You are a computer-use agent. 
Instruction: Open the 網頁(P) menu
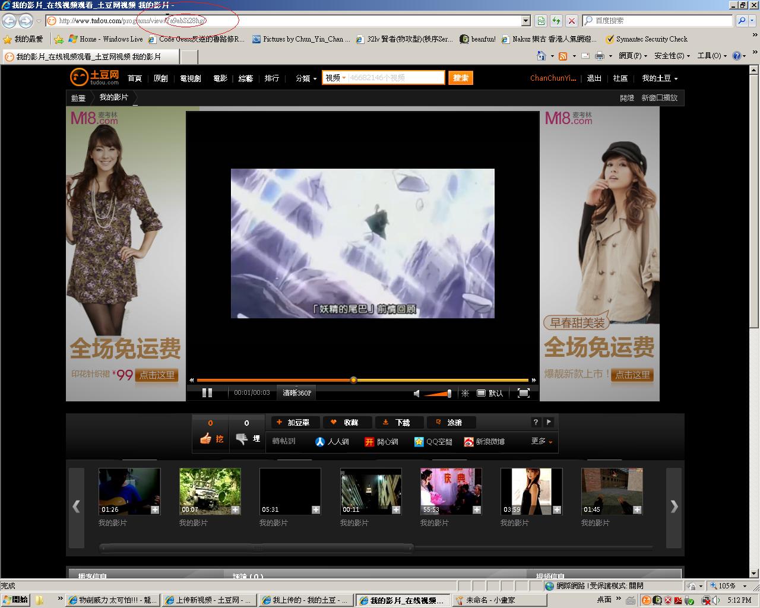[633, 56]
